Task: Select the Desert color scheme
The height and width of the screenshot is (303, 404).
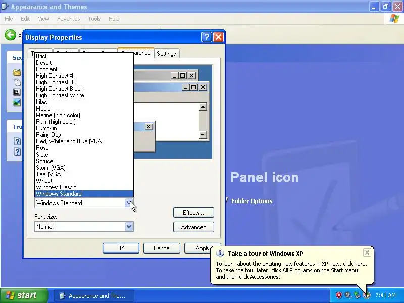Action: click(84, 63)
